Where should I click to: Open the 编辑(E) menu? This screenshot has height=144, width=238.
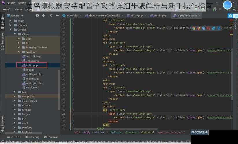click(22, 3)
